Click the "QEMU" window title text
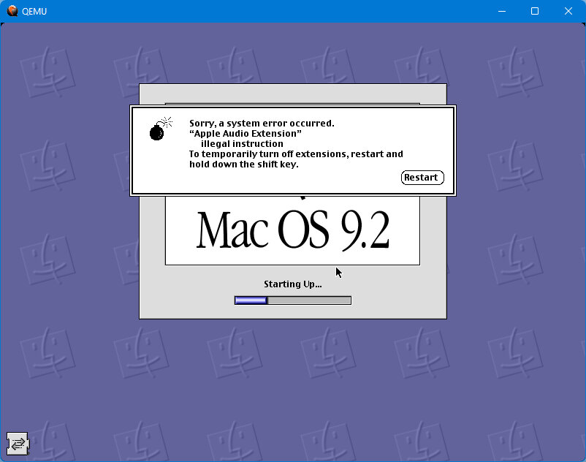The width and height of the screenshot is (586, 462). 35,11
